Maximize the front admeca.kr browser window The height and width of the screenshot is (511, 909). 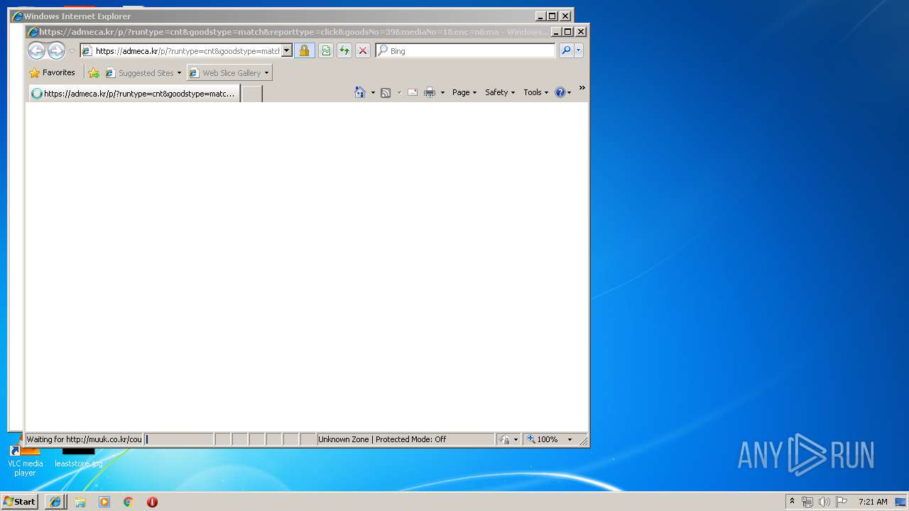click(568, 32)
